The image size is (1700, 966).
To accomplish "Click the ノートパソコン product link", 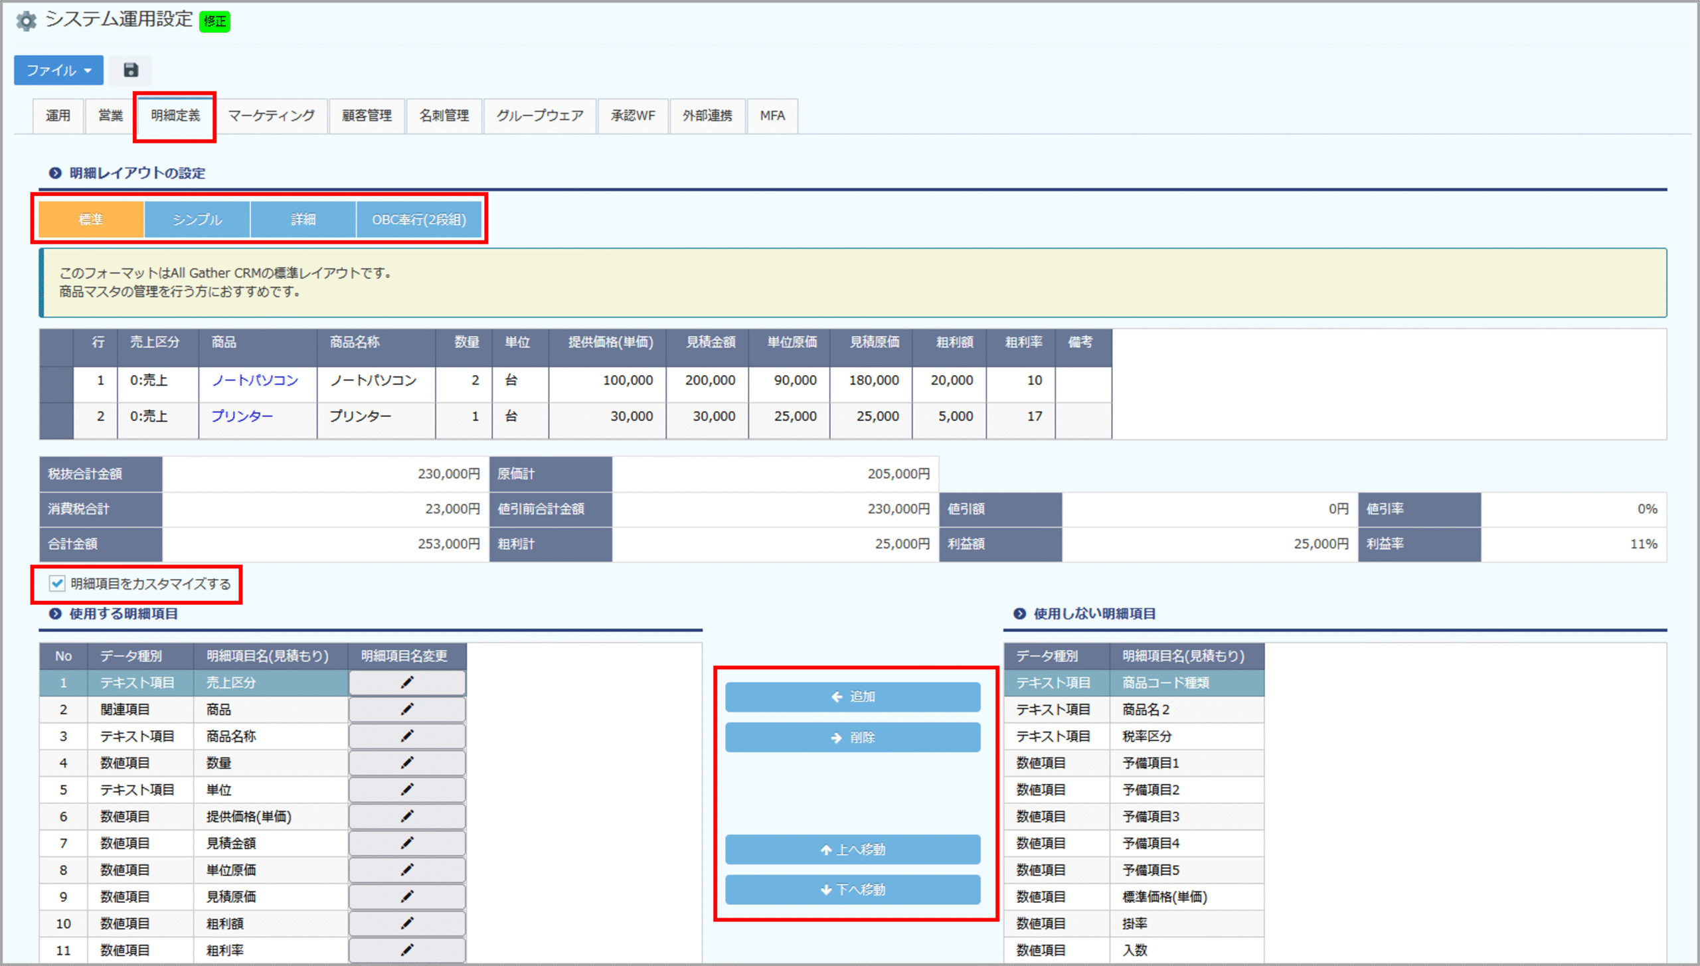I will (255, 380).
